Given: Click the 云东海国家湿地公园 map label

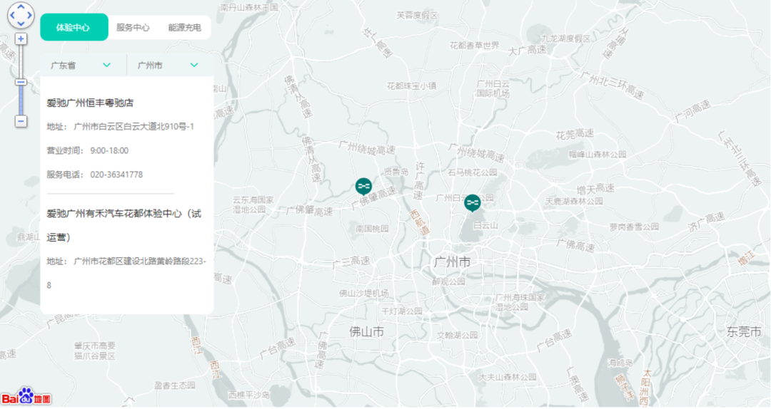Looking at the screenshot, I should (253, 204).
